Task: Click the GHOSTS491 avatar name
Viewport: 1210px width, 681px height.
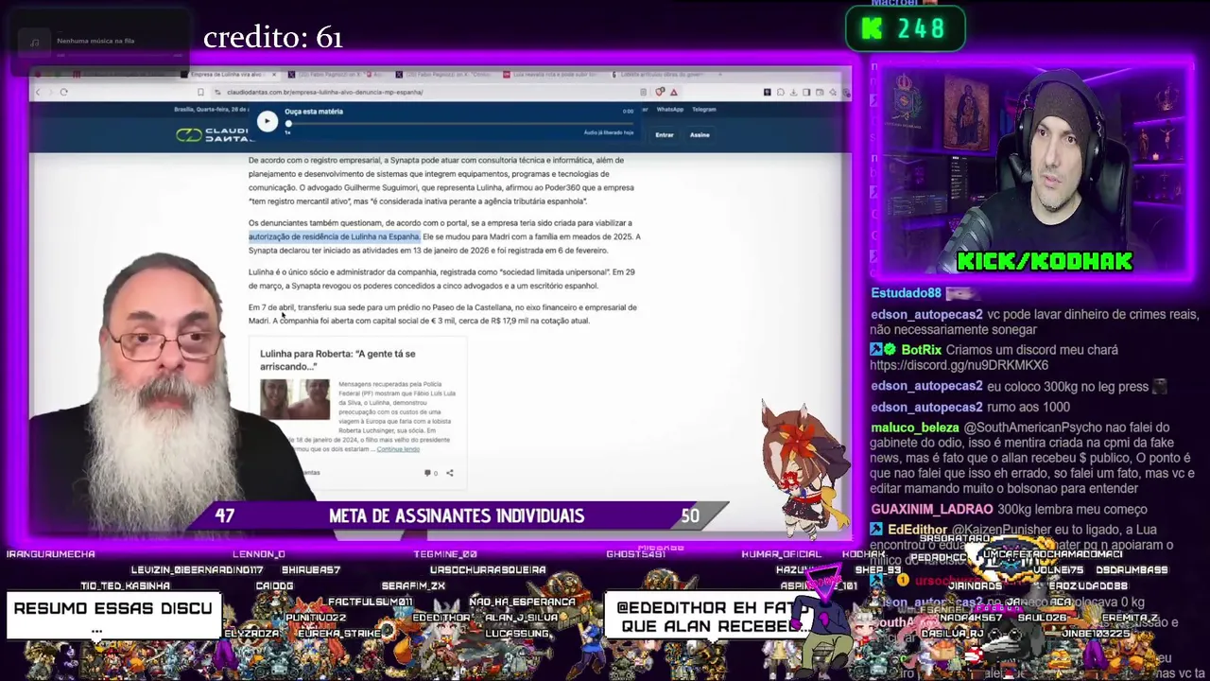Action: [636, 554]
